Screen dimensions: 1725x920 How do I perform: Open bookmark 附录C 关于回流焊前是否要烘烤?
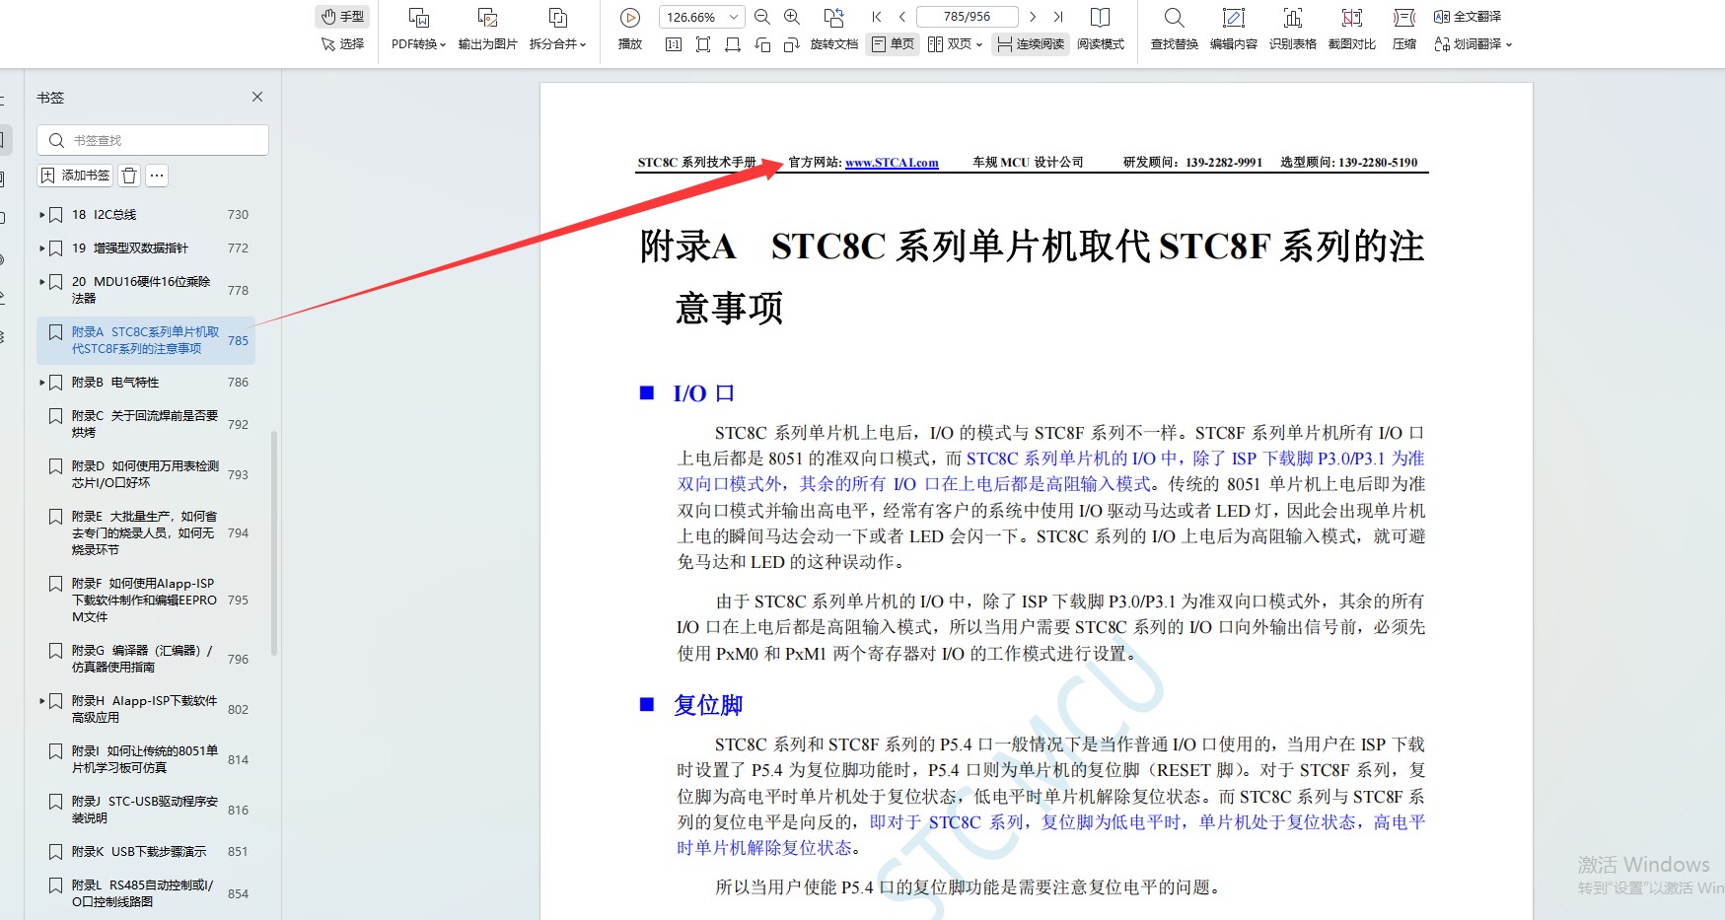click(146, 424)
